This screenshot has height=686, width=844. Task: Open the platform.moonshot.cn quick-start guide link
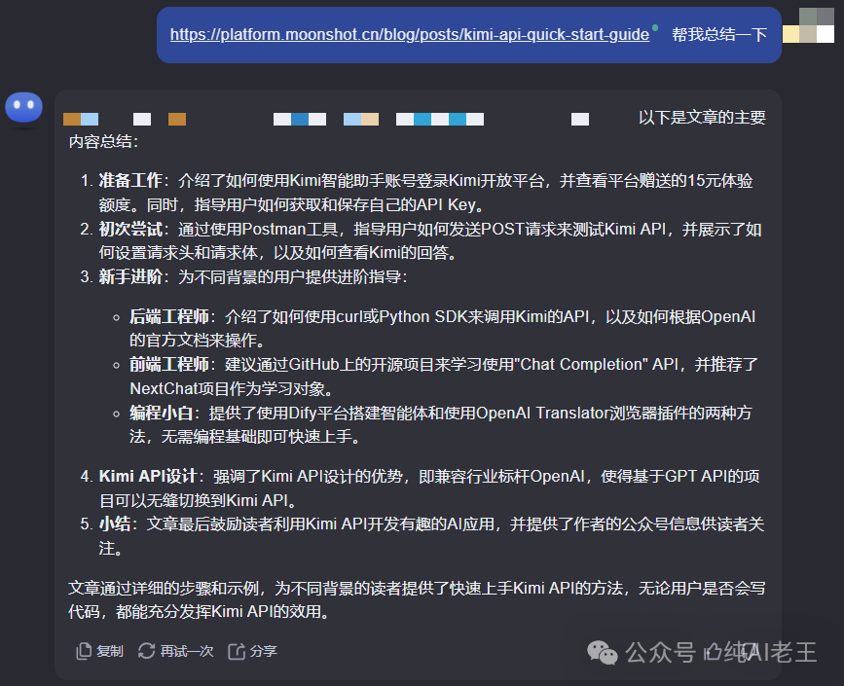(x=410, y=34)
